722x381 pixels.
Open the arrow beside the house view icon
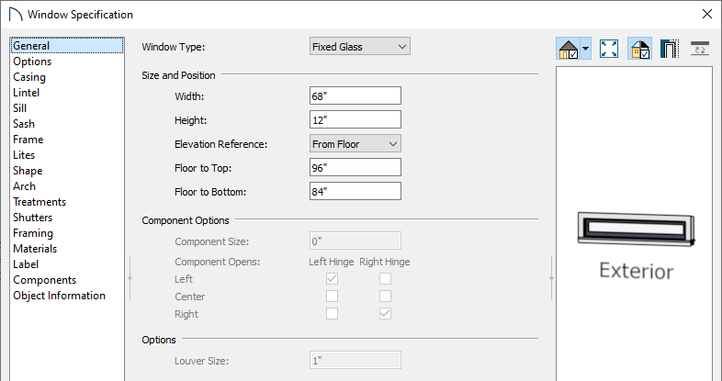pyautogui.click(x=586, y=49)
